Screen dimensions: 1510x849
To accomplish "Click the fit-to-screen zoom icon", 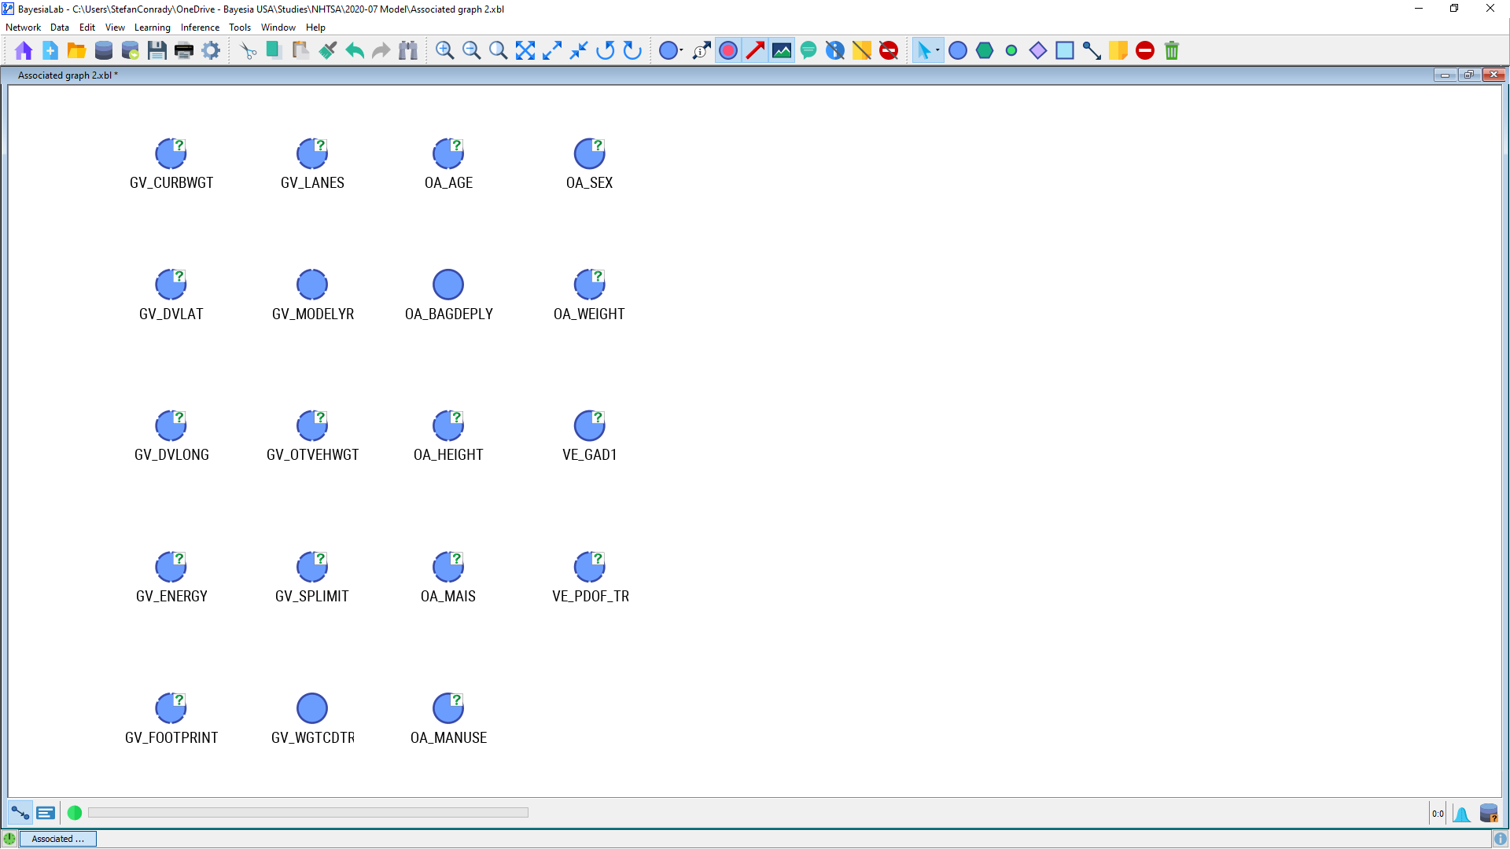I will 525,51.
